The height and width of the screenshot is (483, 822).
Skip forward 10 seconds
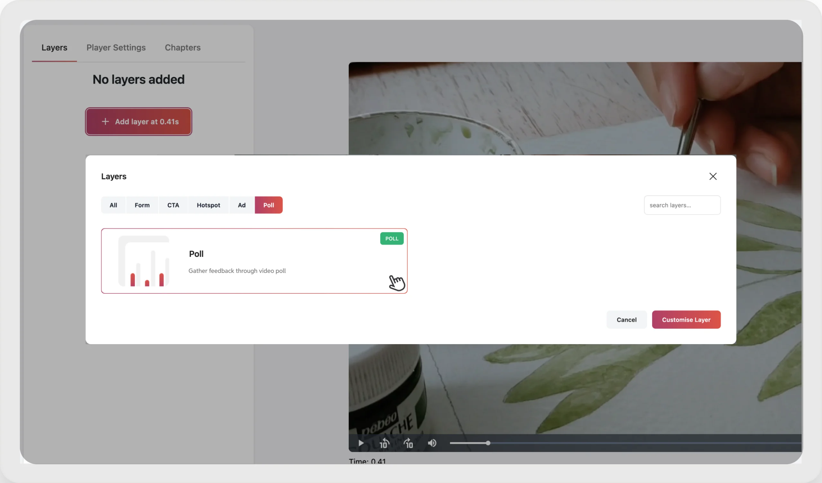(408, 443)
